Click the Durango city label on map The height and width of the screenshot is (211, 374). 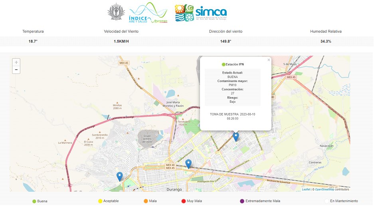(174, 189)
